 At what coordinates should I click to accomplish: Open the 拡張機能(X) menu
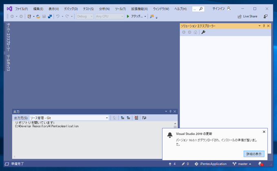coord(139,9)
